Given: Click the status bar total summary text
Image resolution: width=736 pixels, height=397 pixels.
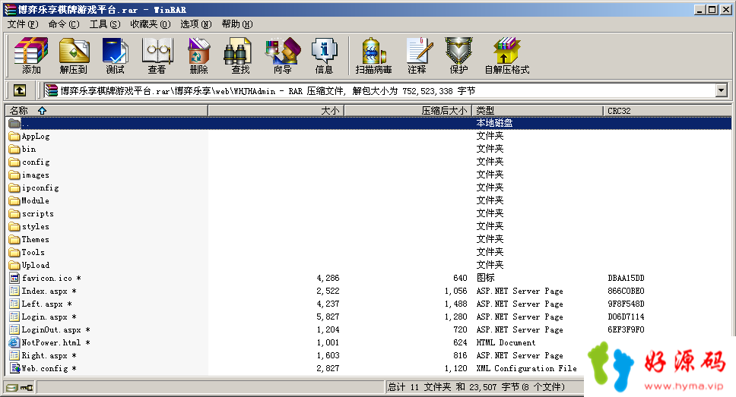Looking at the screenshot, I should pyautogui.click(x=476, y=387).
